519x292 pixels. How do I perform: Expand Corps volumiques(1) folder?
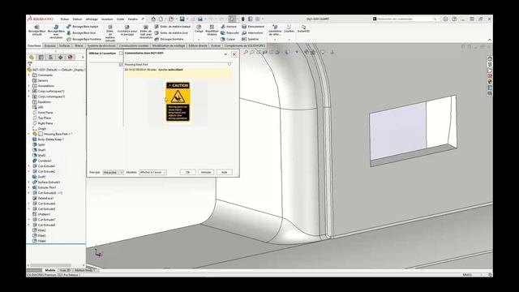coord(29,97)
